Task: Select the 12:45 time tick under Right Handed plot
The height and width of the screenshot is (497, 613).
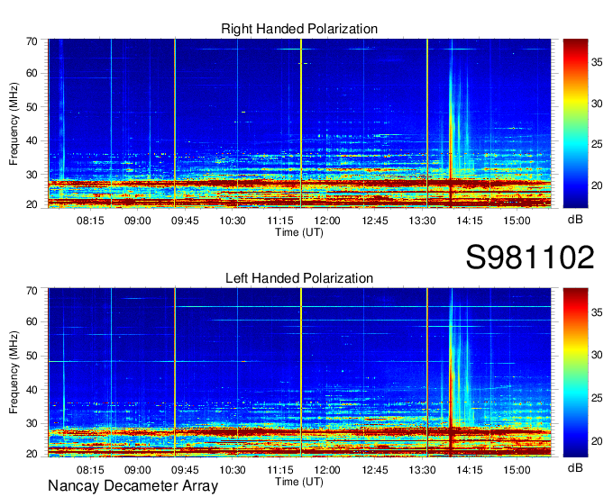Action: (x=374, y=221)
